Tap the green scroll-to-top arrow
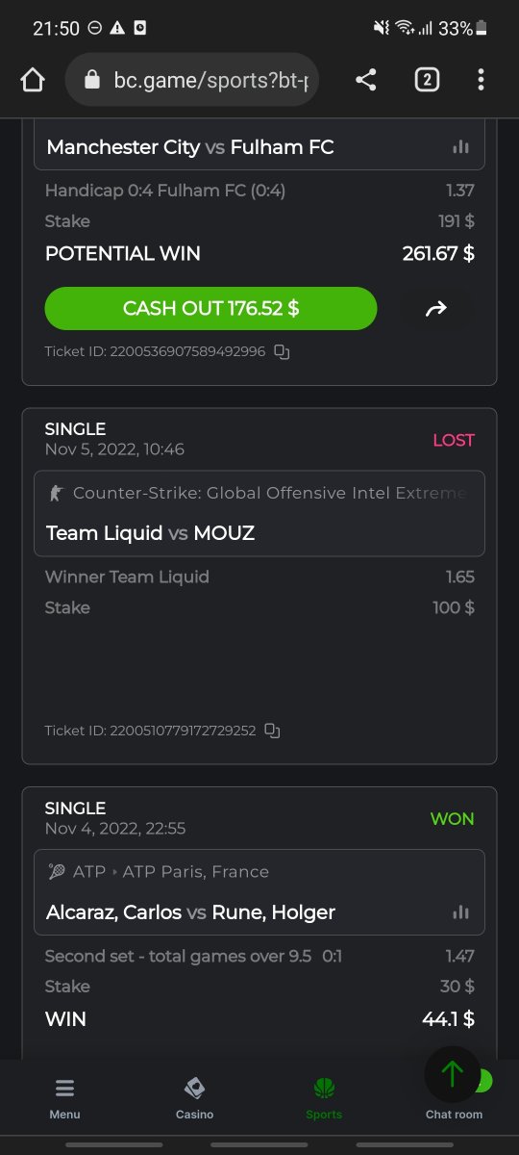519x1155 pixels. (452, 1074)
